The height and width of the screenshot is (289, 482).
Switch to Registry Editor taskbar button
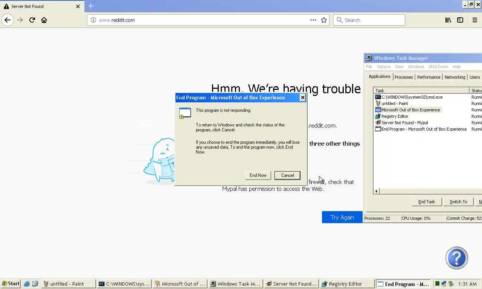point(347,284)
